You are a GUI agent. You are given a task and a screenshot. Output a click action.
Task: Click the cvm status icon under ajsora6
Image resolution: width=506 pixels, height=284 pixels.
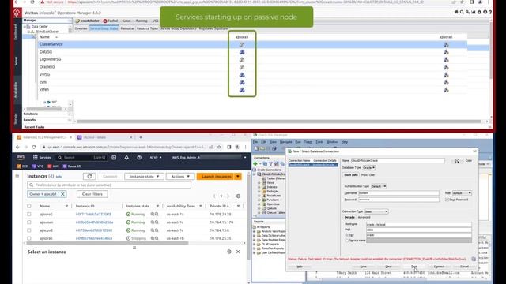click(446, 82)
